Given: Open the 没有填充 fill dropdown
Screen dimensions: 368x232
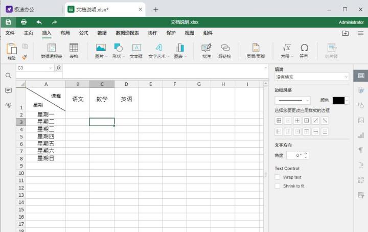Looking at the screenshot, I should click(312, 77).
